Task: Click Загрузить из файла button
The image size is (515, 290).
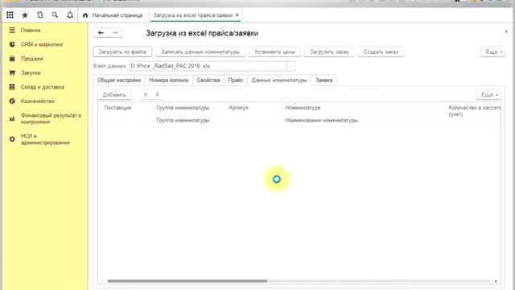Action: 122,52
